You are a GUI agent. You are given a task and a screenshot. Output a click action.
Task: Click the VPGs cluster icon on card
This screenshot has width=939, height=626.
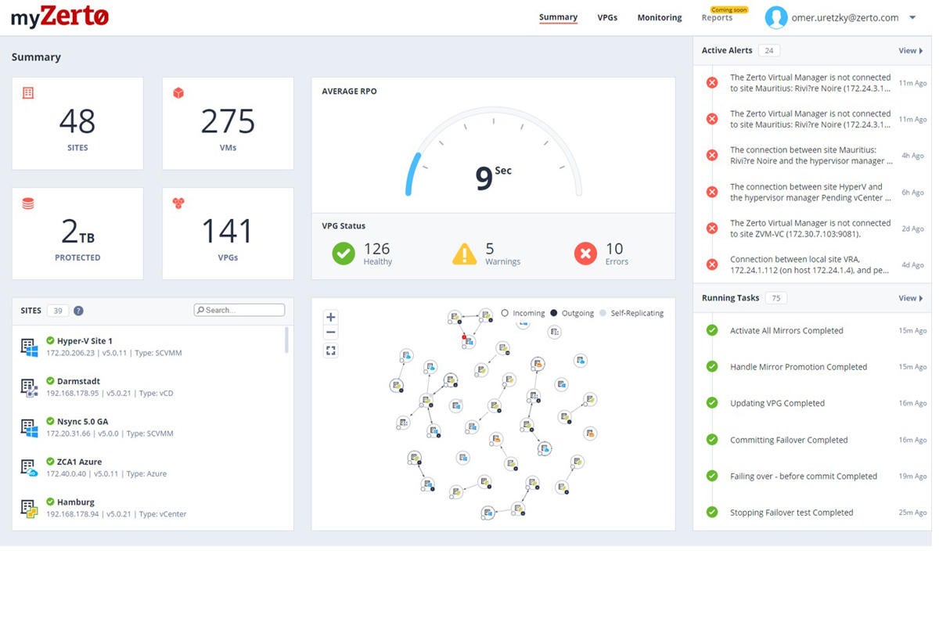pos(178,203)
